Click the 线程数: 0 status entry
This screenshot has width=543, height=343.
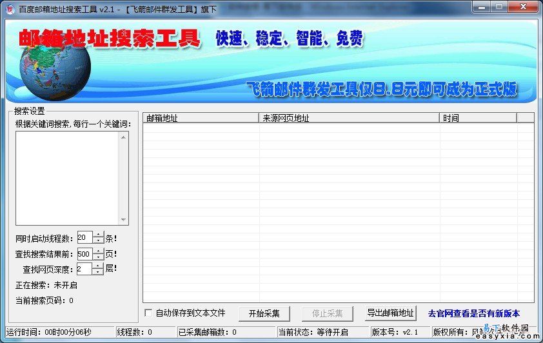tap(146, 332)
